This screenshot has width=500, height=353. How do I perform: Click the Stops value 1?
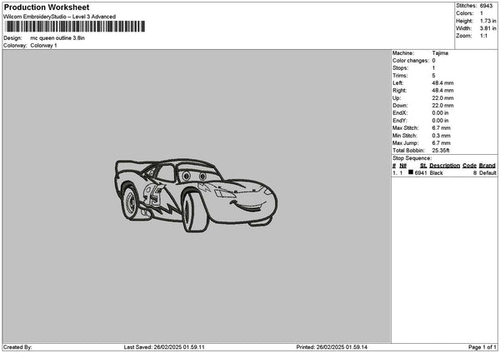433,68
